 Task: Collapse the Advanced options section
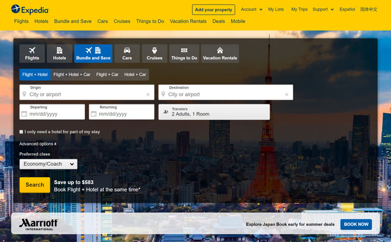coord(37,144)
